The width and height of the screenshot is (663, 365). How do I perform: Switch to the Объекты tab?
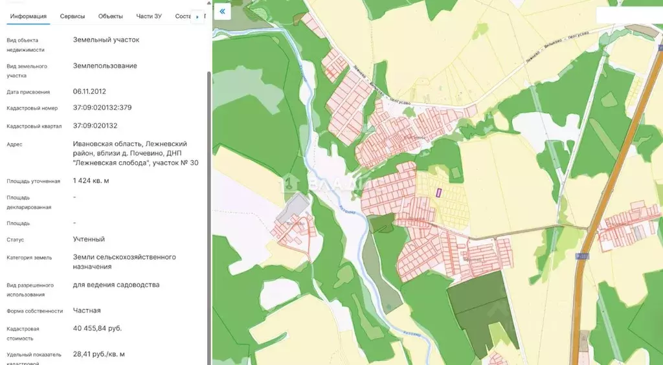click(x=111, y=16)
